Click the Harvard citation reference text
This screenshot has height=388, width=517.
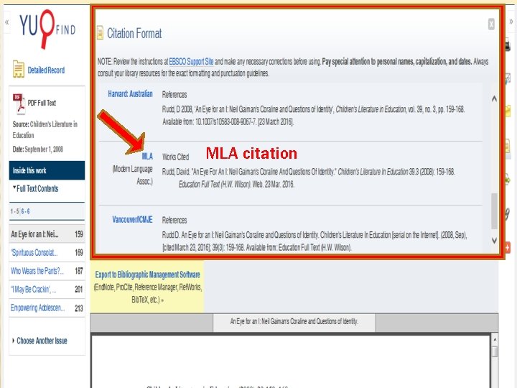(x=313, y=116)
